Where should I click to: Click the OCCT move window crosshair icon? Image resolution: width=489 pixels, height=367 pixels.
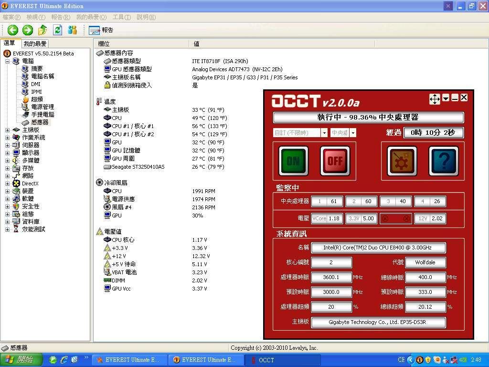pyautogui.click(x=435, y=99)
